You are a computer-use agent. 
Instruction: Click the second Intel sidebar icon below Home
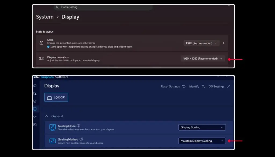pyautogui.click(x=35, y=93)
